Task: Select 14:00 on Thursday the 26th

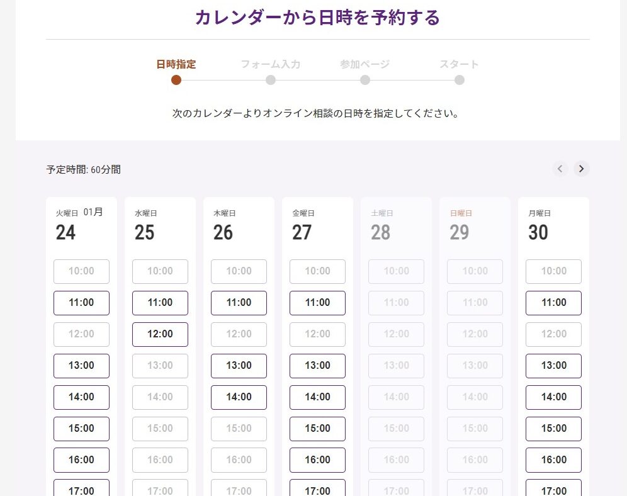Action: click(x=239, y=397)
